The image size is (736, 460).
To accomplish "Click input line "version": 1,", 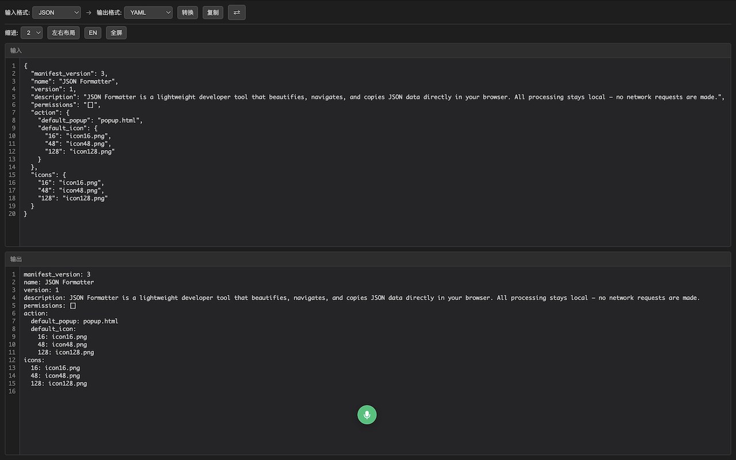I will (x=53, y=89).
